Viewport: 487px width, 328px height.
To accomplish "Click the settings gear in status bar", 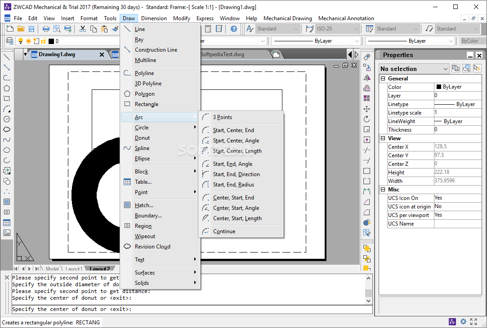I will [x=463, y=322].
